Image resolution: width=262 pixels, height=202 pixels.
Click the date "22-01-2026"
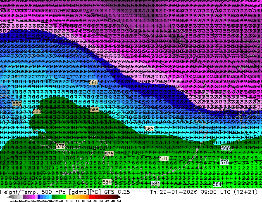click(x=178, y=192)
